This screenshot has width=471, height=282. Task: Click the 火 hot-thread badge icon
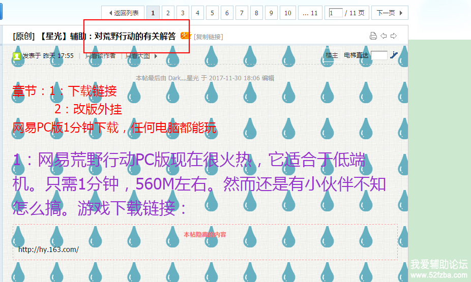(185, 36)
